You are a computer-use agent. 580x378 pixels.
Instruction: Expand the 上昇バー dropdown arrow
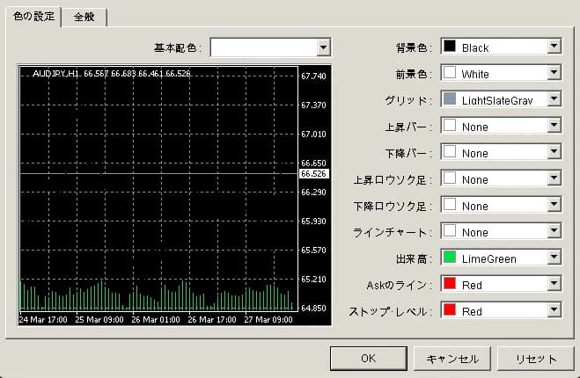point(554,125)
